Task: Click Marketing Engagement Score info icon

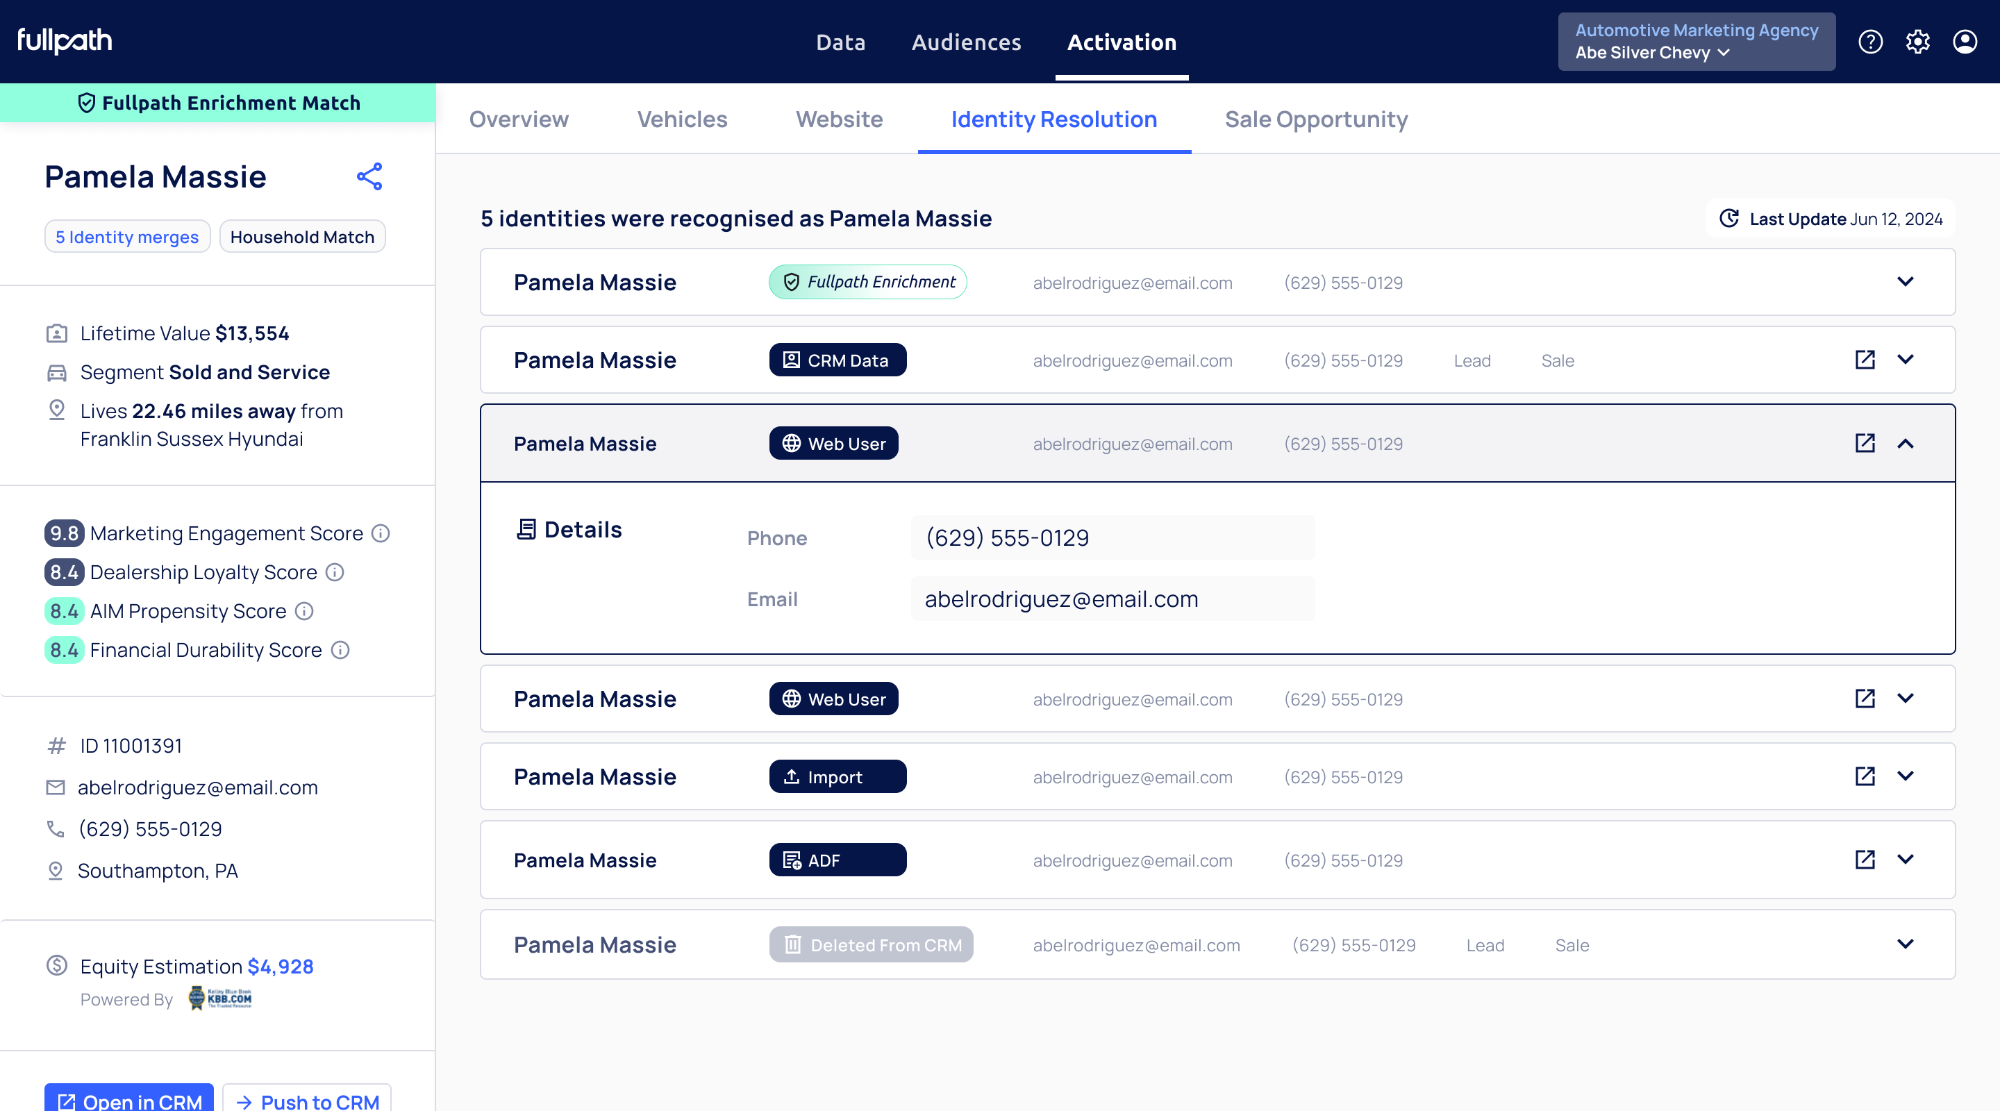Action: coord(381,533)
